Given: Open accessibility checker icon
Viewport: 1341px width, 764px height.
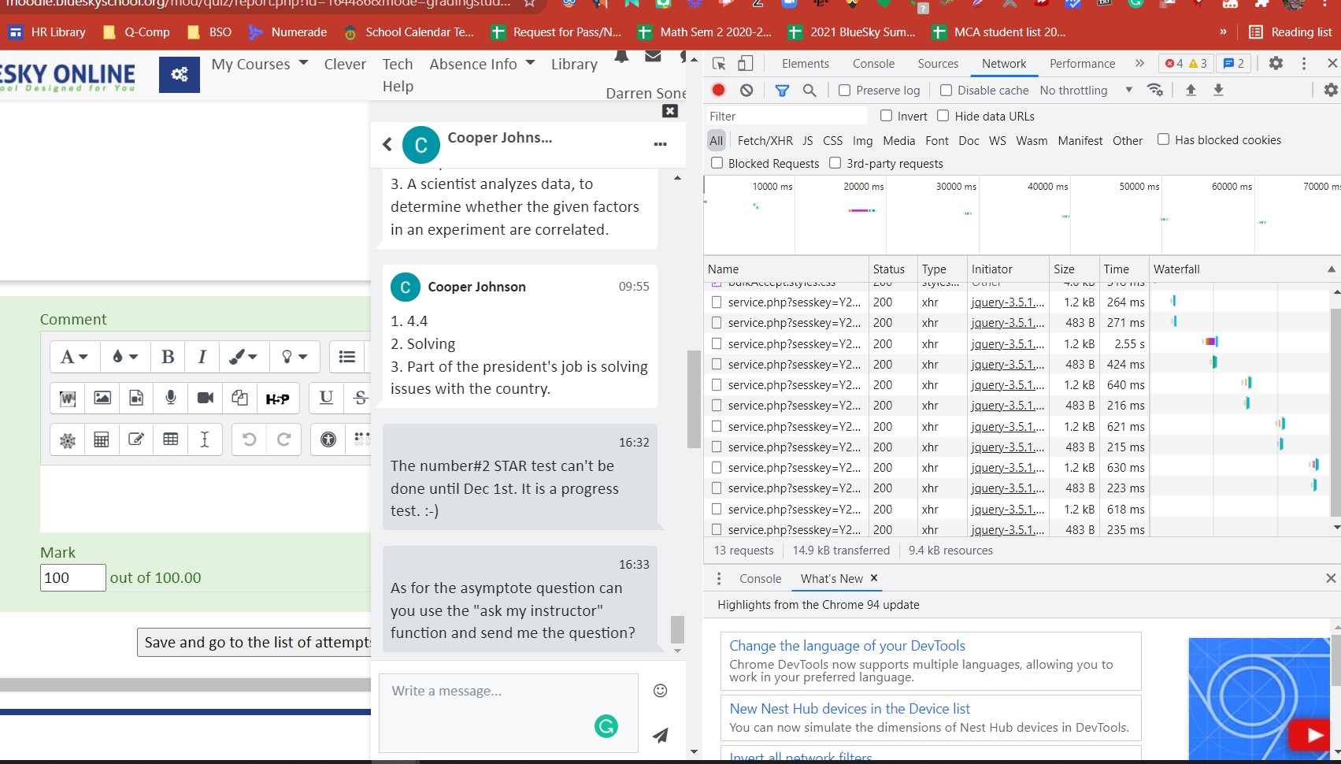Looking at the screenshot, I should click(328, 439).
